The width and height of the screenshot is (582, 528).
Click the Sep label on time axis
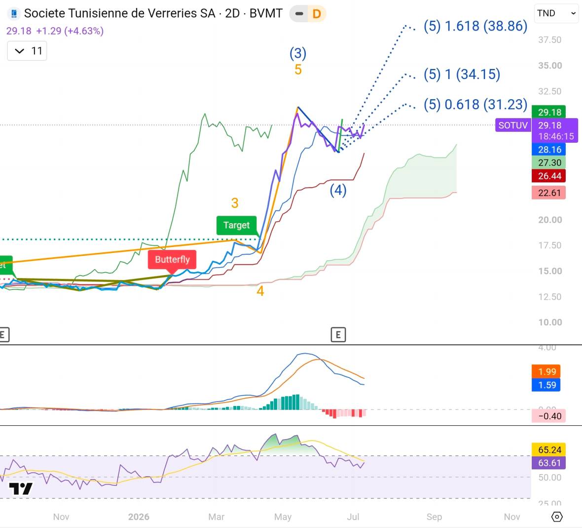click(434, 517)
